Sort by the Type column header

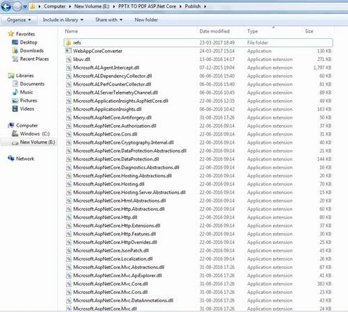pos(253,31)
